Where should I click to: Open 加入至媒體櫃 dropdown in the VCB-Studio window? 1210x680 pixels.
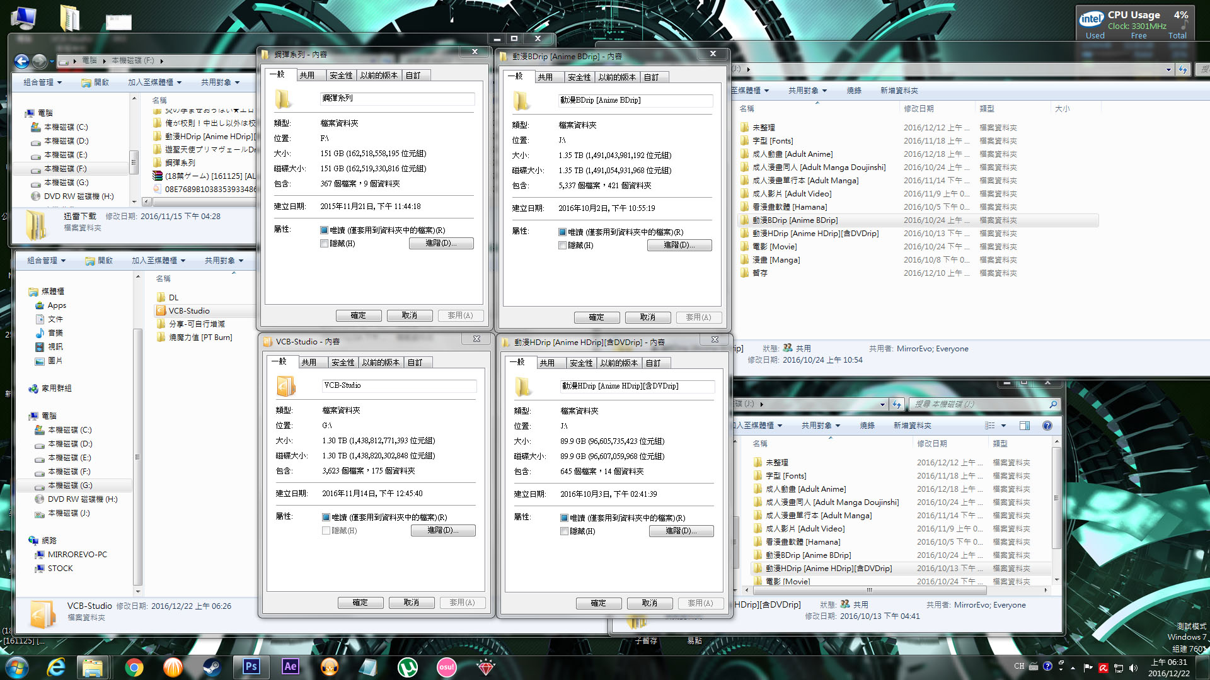click(x=159, y=261)
